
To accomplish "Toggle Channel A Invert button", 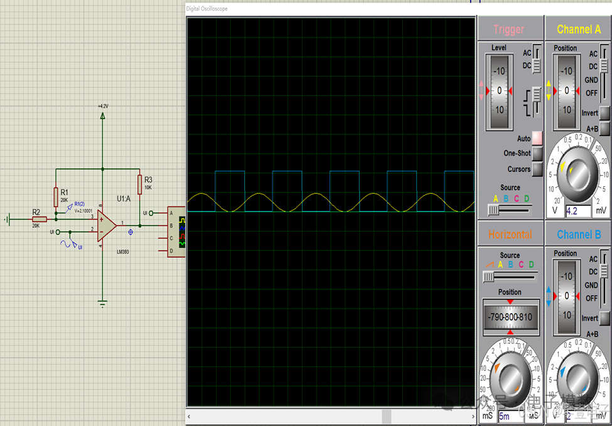I will tap(604, 112).
